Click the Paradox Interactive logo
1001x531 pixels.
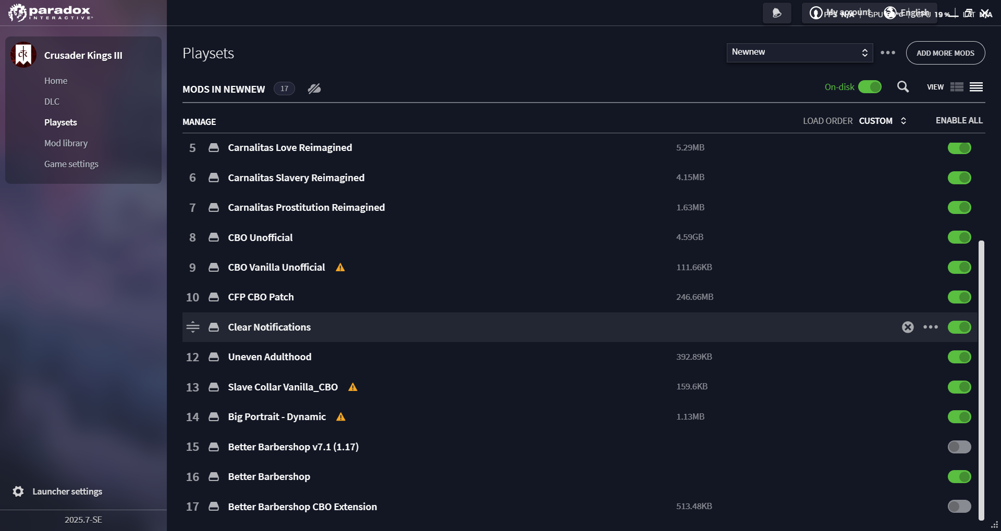(x=51, y=12)
